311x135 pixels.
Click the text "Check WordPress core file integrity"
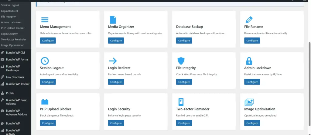point(197,74)
